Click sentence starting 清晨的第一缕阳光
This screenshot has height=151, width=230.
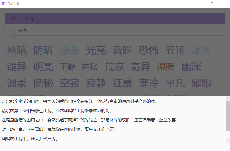57,111
